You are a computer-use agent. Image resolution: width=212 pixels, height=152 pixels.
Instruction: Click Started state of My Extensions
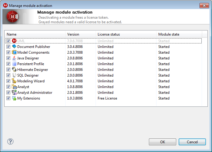[x=164, y=98]
